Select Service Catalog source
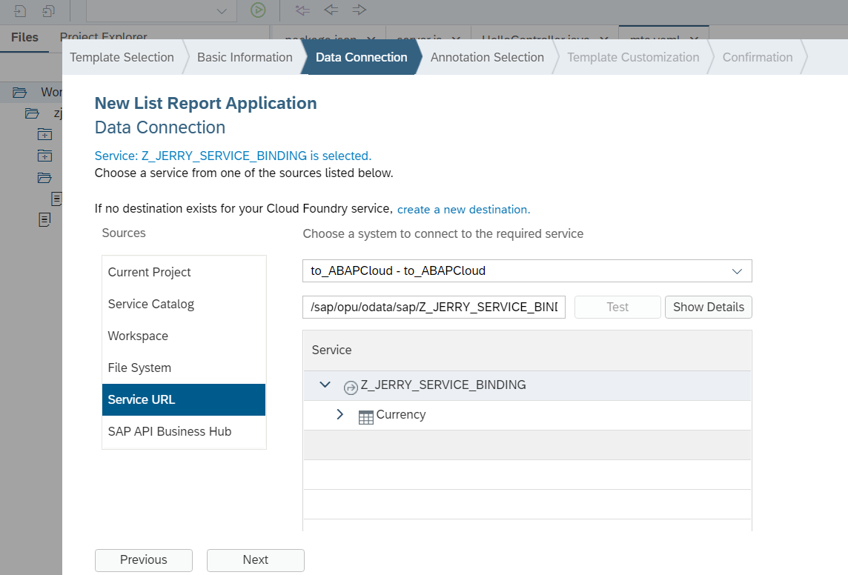The image size is (848, 575). click(184, 305)
